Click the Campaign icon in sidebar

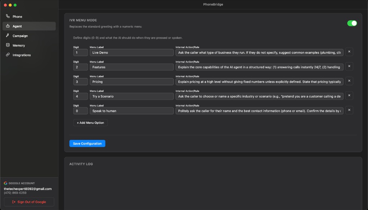tap(8, 36)
